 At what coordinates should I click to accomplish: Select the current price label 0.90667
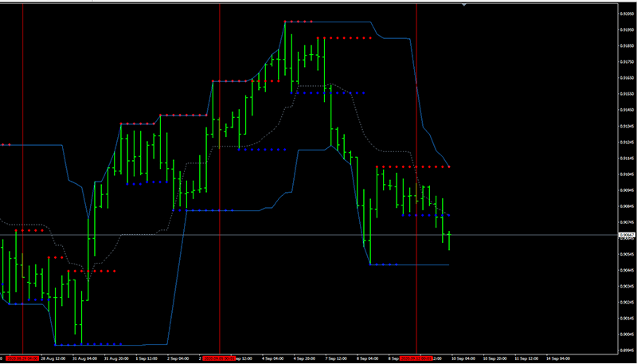pyautogui.click(x=627, y=235)
